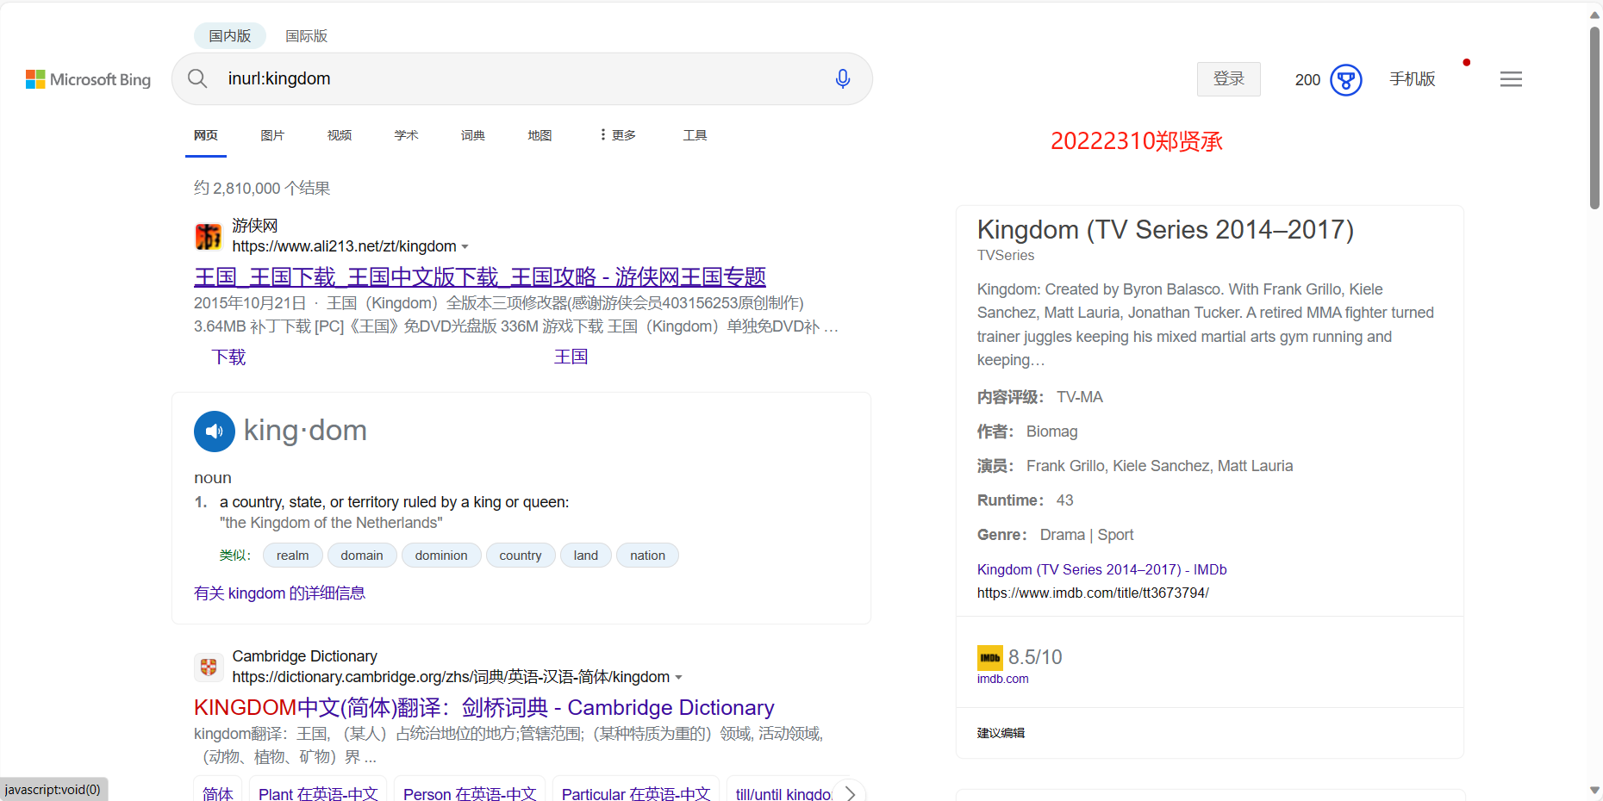Click the scrollbar up arrow
Image resolution: width=1603 pixels, height=801 pixels.
click(x=1594, y=14)
